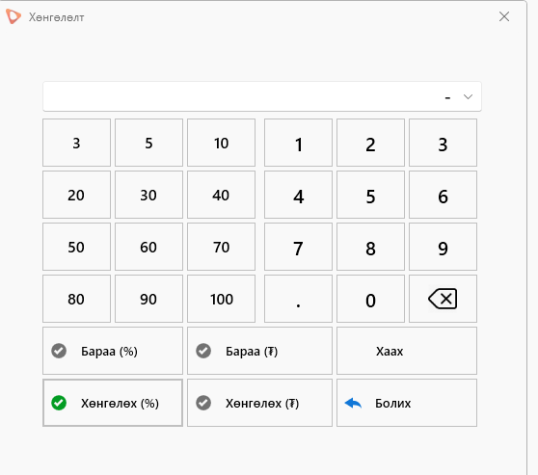Click the app logo in title bar
Screen dimensions: 538x475
tap(13, 16)
